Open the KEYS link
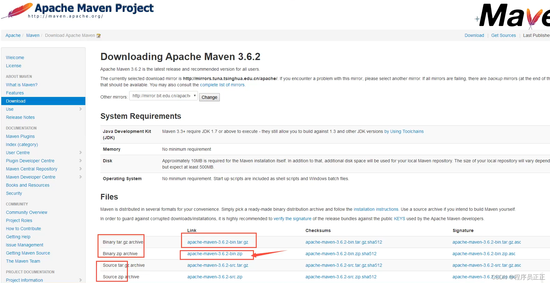This screenshot has width=550, height=283. point(399,219)
